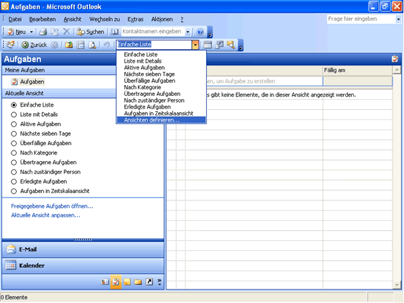Click the clipboard icon in Aufgaben header right

[395, 59]
